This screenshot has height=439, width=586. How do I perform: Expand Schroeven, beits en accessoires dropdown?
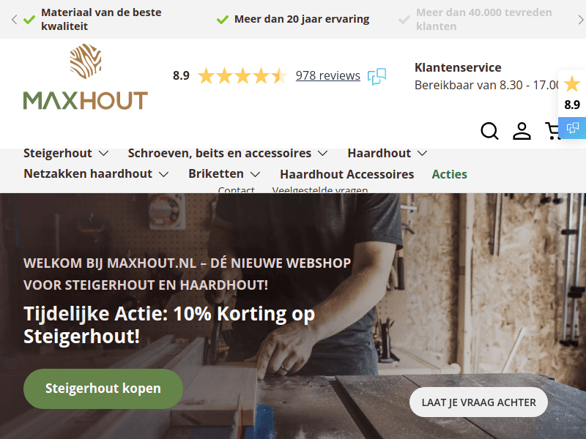[322, 154]
